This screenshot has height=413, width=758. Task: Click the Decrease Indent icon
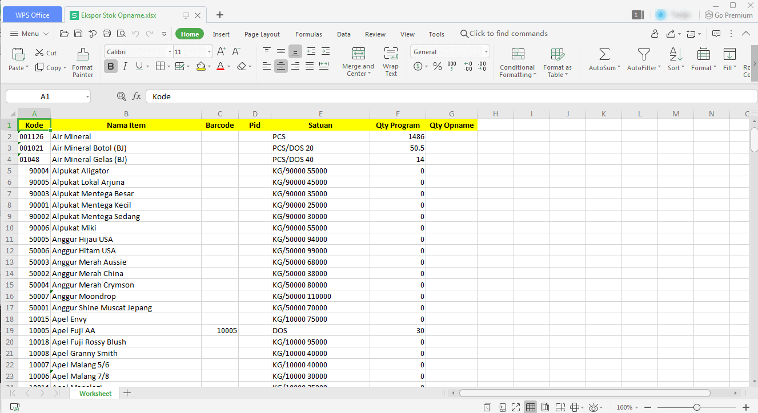point(311,51)
